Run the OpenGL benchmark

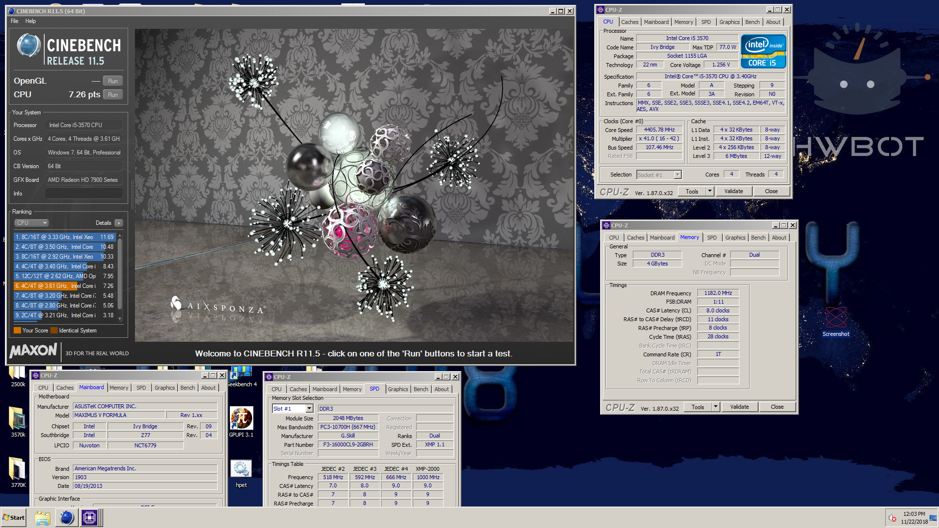(x=112, y=81)
